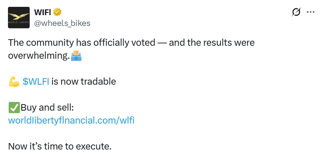Open the WIFI display name profile
The width and height of the screenshot is (324, 156).
[42, 12]
